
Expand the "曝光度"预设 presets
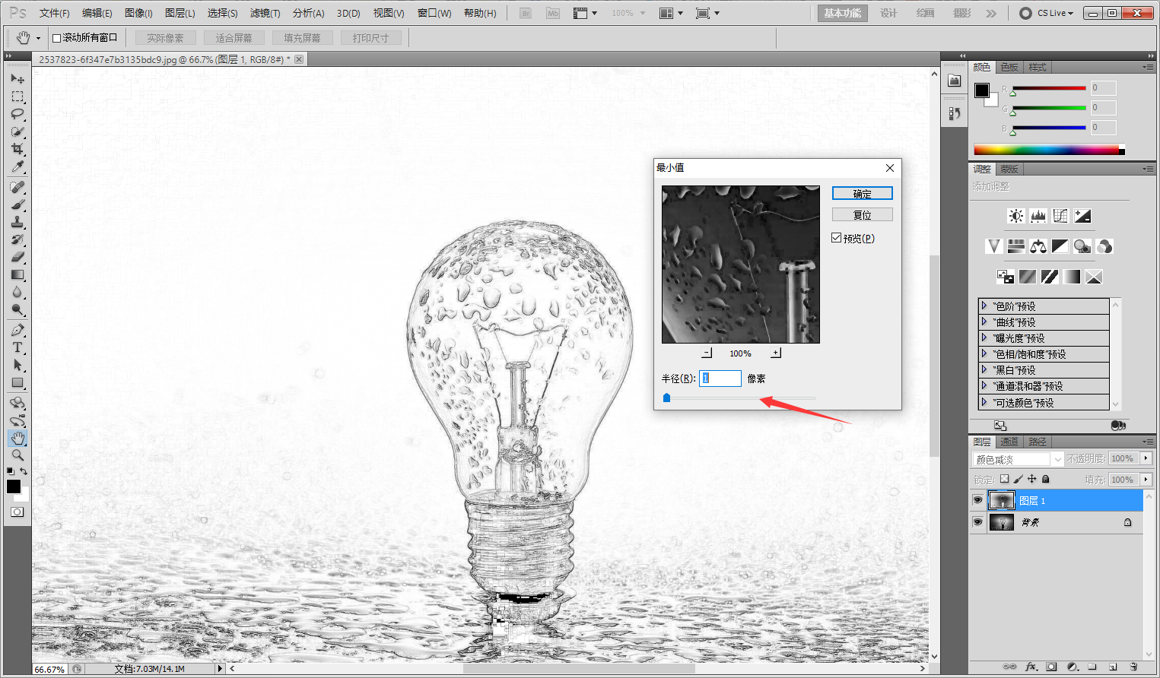pyautogui.click(x=984, y=337)
